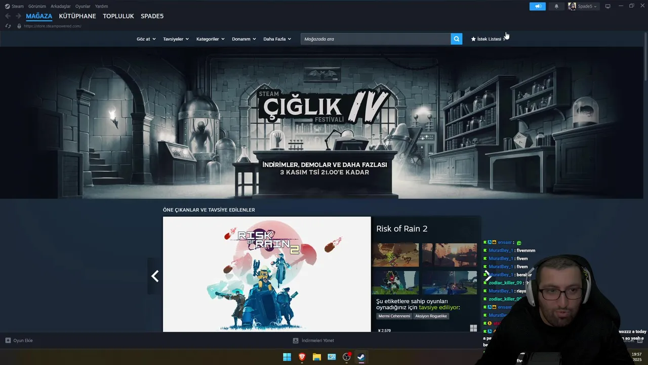View first Risk of Rain 2 screenshot thumbnail
The image size is (648, 365).
(x=395, y=255)
